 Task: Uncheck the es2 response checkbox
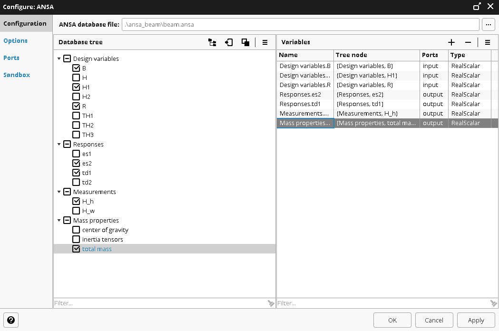click(76, 163)
